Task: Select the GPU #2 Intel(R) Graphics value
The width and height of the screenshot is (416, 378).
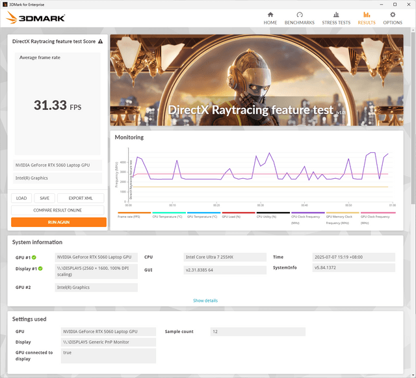Action: pyautogui.click(x=96, y=288)
